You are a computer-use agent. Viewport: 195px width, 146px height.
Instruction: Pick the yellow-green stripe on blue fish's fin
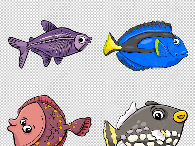pyautogui.click(x=157, y=47)
